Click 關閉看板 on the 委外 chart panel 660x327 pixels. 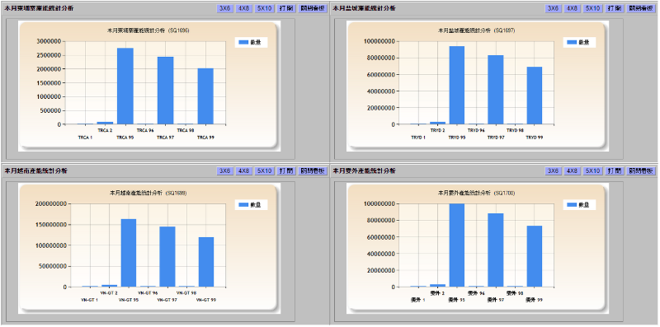(641, 171)
